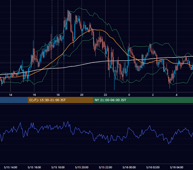This screenshot has width=193, height=170.
Task: Click the 5/16 02:00 time label
Action: [153, 167]
